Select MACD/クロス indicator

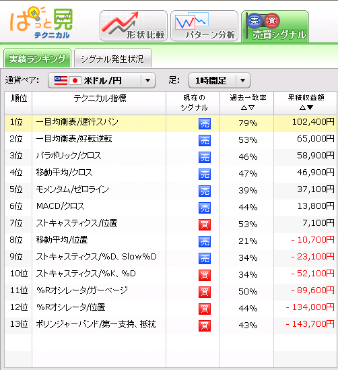[x=60, y=206]
